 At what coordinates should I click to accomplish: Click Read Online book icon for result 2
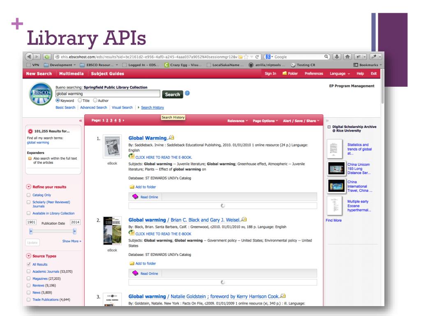(135, 273)
